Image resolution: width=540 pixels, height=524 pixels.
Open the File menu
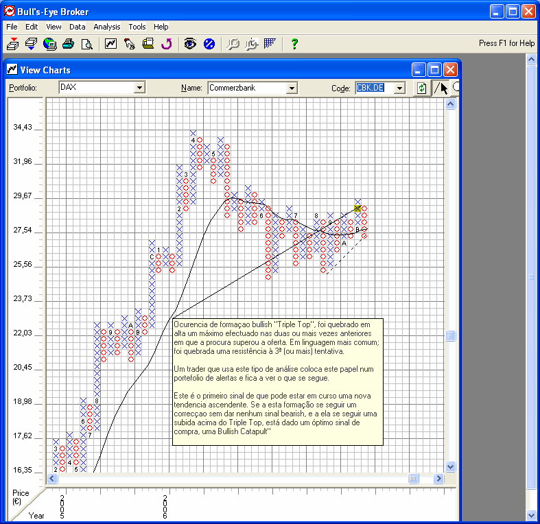pyautogui.click(x=12, y=27)
